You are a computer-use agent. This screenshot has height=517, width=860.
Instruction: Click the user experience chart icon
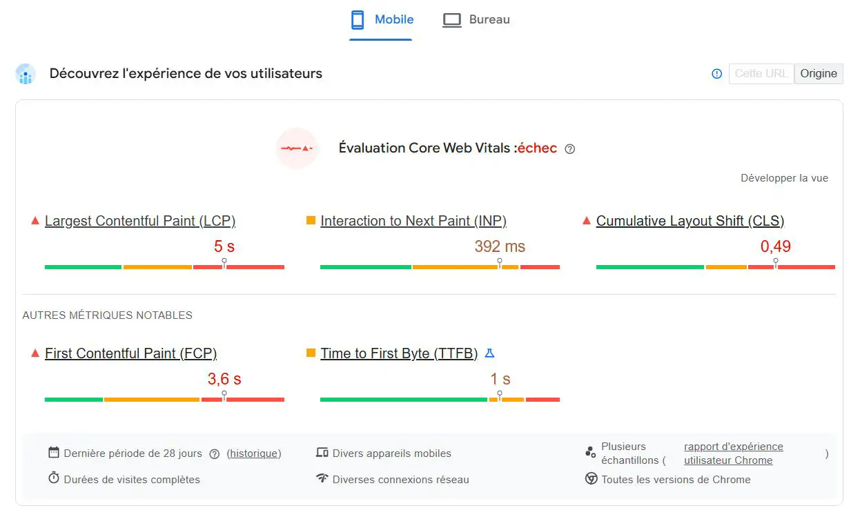click(x=26, y=74)
